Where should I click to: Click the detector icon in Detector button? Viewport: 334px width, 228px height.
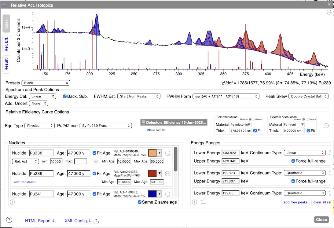click(x=143, y=123)
